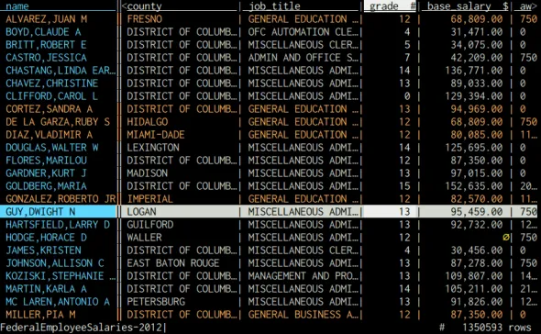Image resolution: width=541 pixels, height=334 pixels.
Task: Click the FederalEmployeeSalaries-2012 sheet name
Action: [82, 327]
